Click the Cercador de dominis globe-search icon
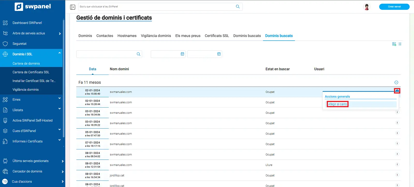 5,171
